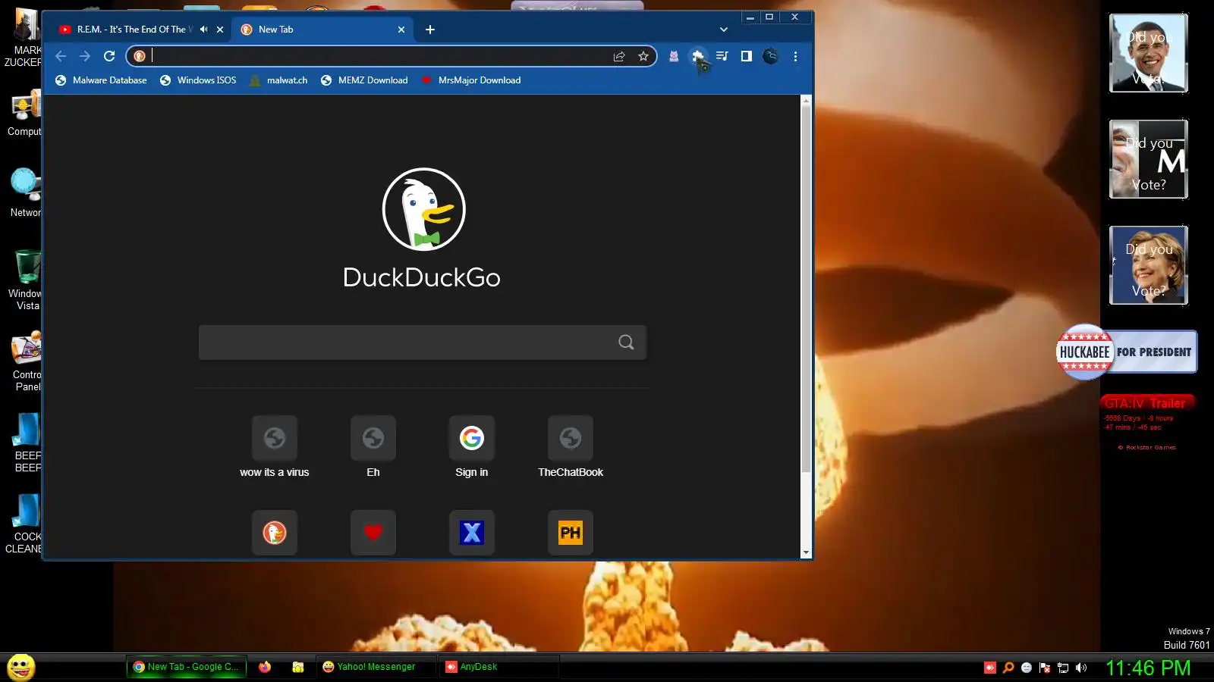Open the 'wow its a virus' shortcut
The height and width of the screenshot is (682, 1214).
(x=275, y=447)
